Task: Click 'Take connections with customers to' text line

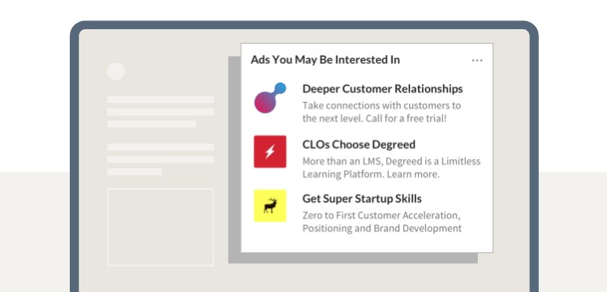Action: [381, 105]
